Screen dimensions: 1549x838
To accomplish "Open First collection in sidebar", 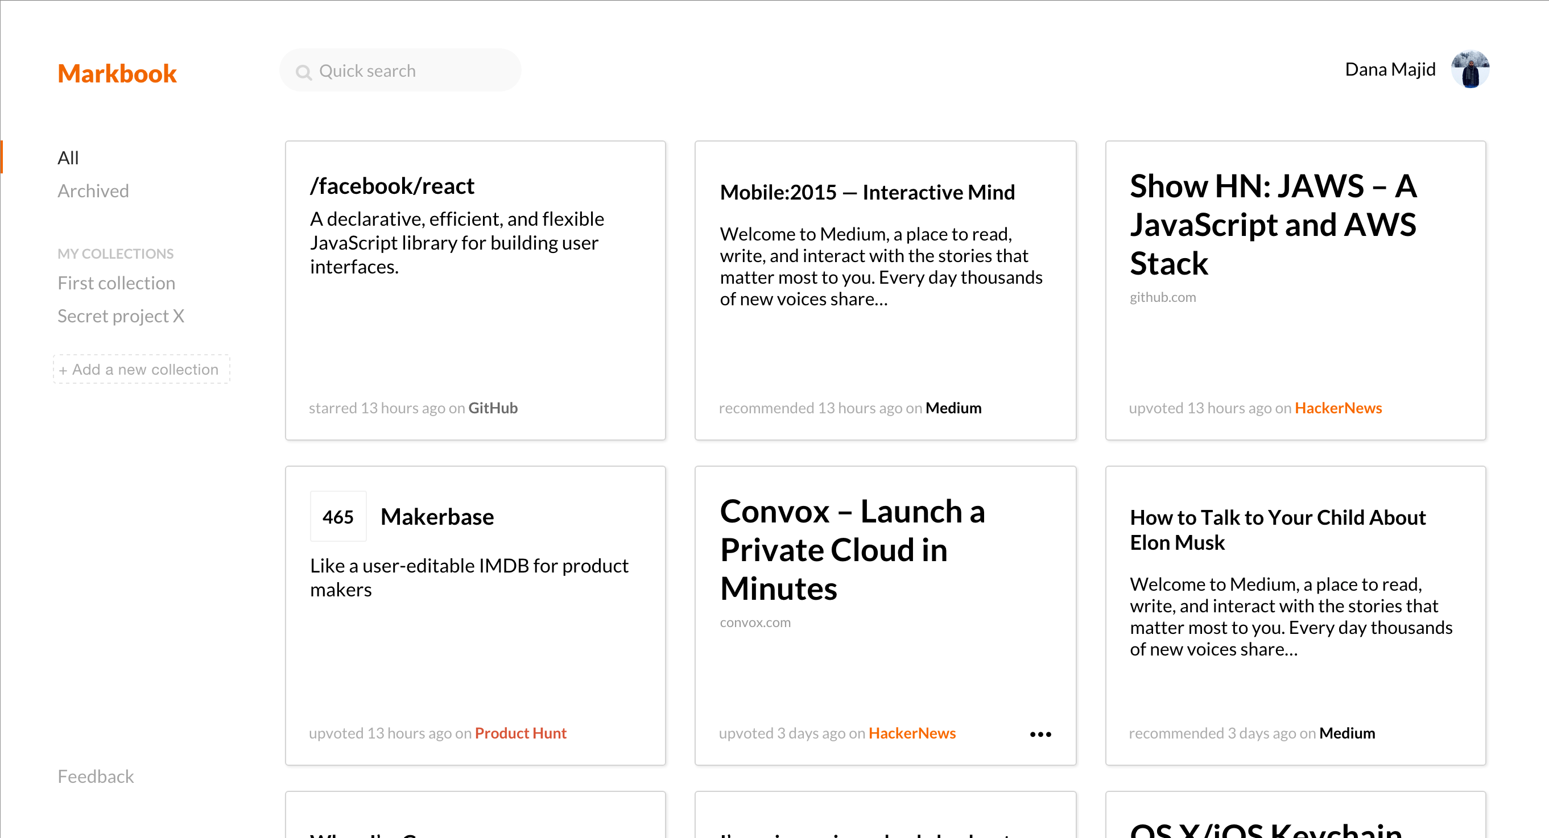I will pos(116,283).
